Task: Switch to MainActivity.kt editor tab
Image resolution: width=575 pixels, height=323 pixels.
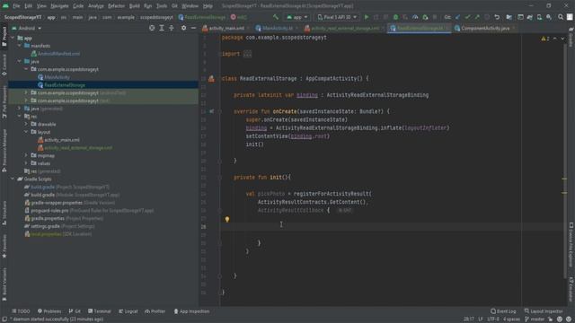Action: pos(277,28)
